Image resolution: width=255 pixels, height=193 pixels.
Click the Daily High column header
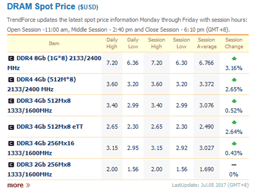[x=112, y=43]
